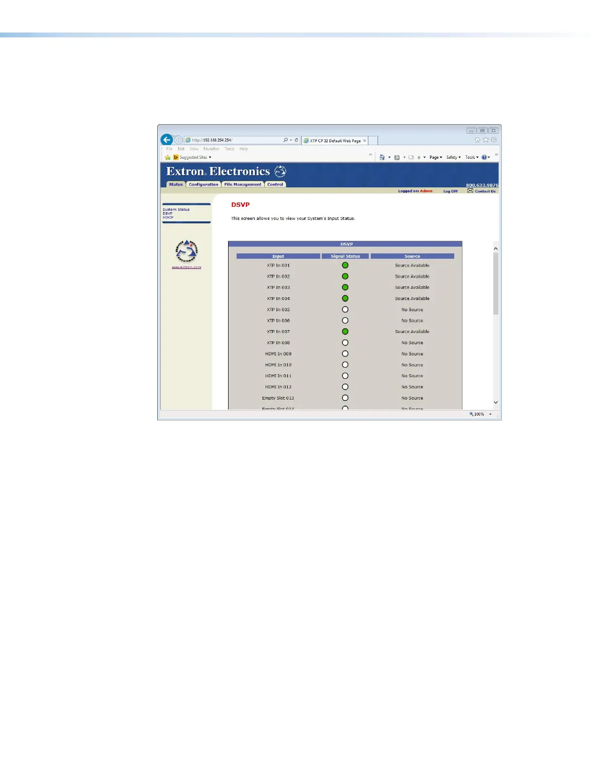The image size is (594, 769).
Task: Click the Input column header
Action: [x=278, y=256]
